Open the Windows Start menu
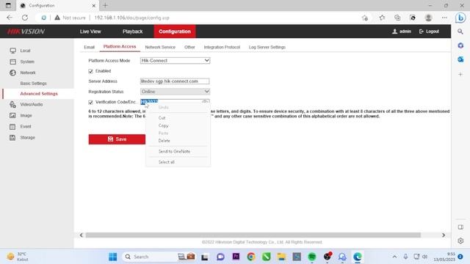Viewport: 470px width, 264px height. [112, 257]
